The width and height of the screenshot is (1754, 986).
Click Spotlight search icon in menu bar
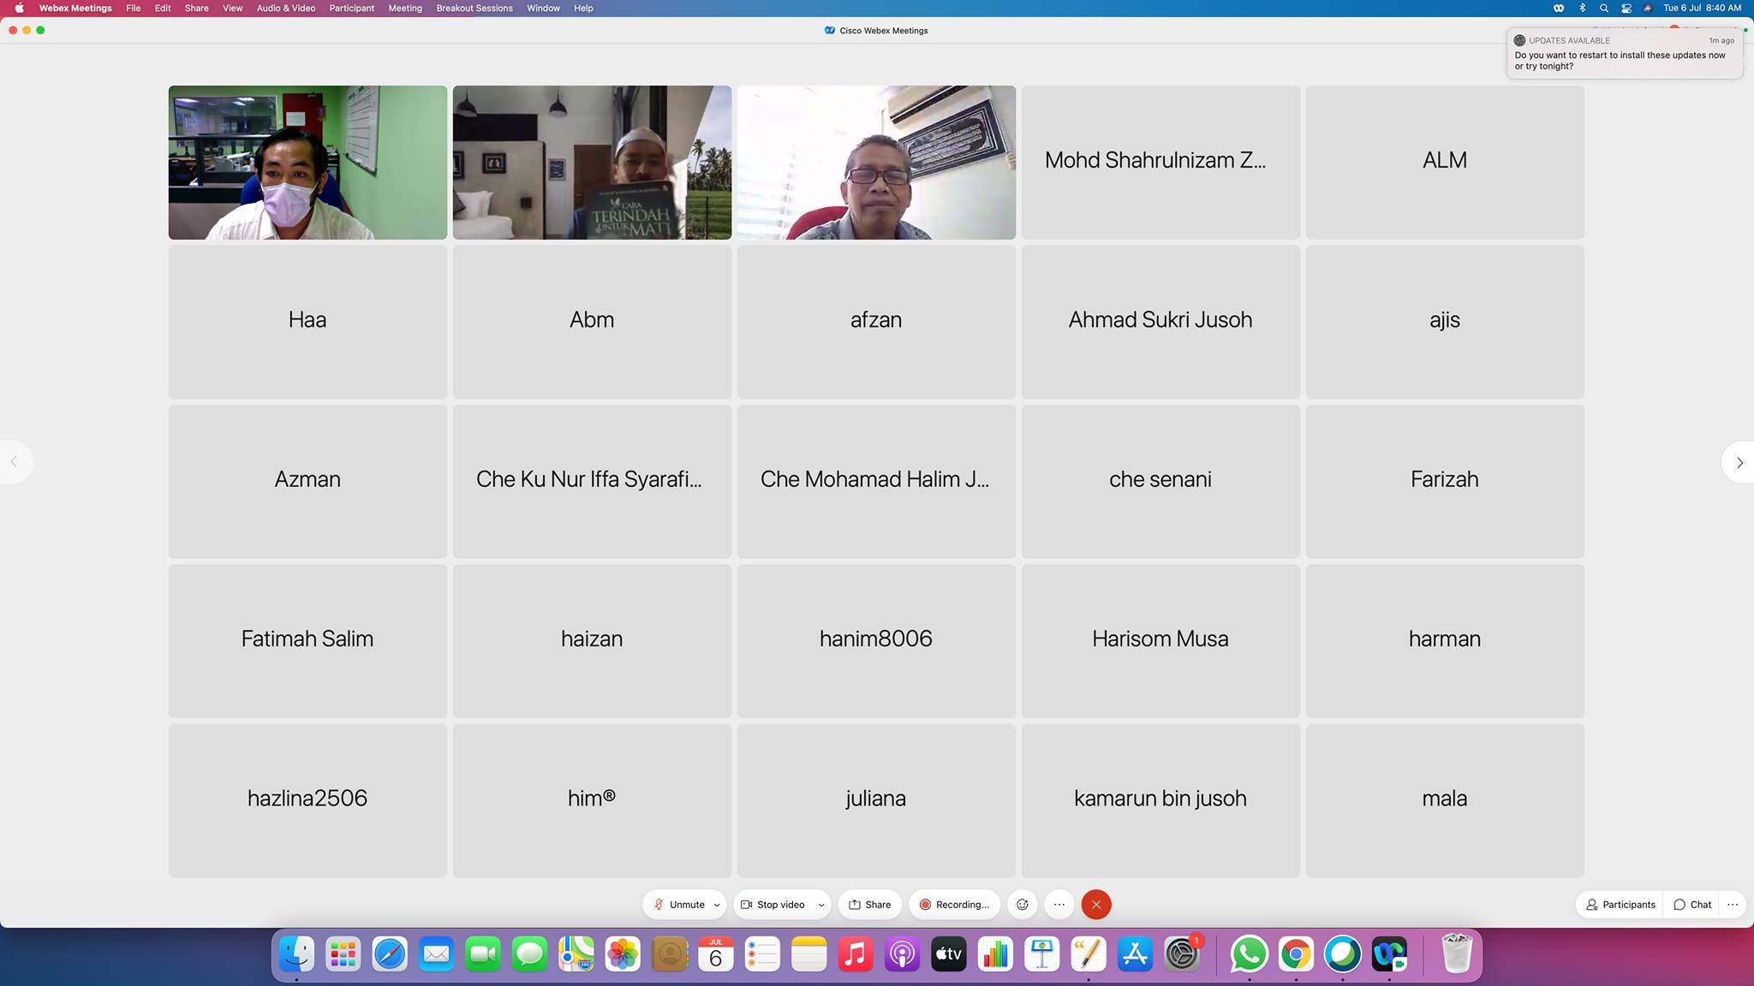coord(1603,8)
